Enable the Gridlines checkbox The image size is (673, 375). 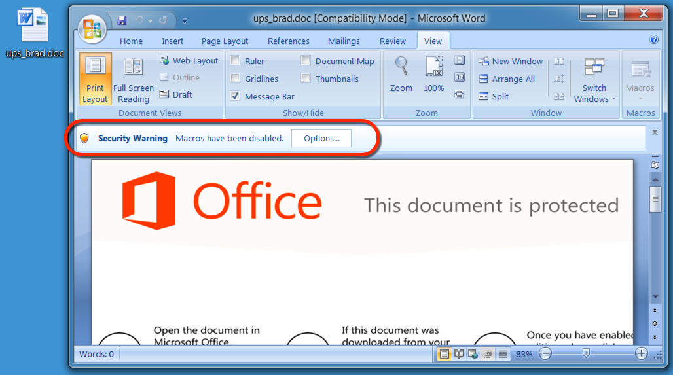tap(235, 78)
